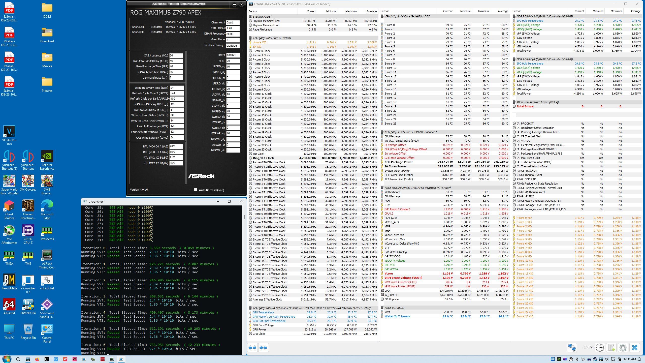Viewport: 645px width, 363px height.
Task: Select Super Mario Bros. Wonder desktop shortcut
Action: coord(9,185)
